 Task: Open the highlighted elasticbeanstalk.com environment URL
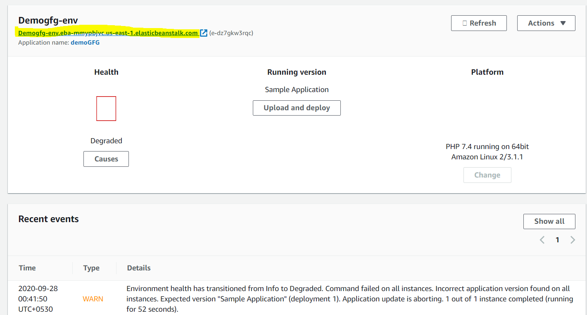[108, 33]
